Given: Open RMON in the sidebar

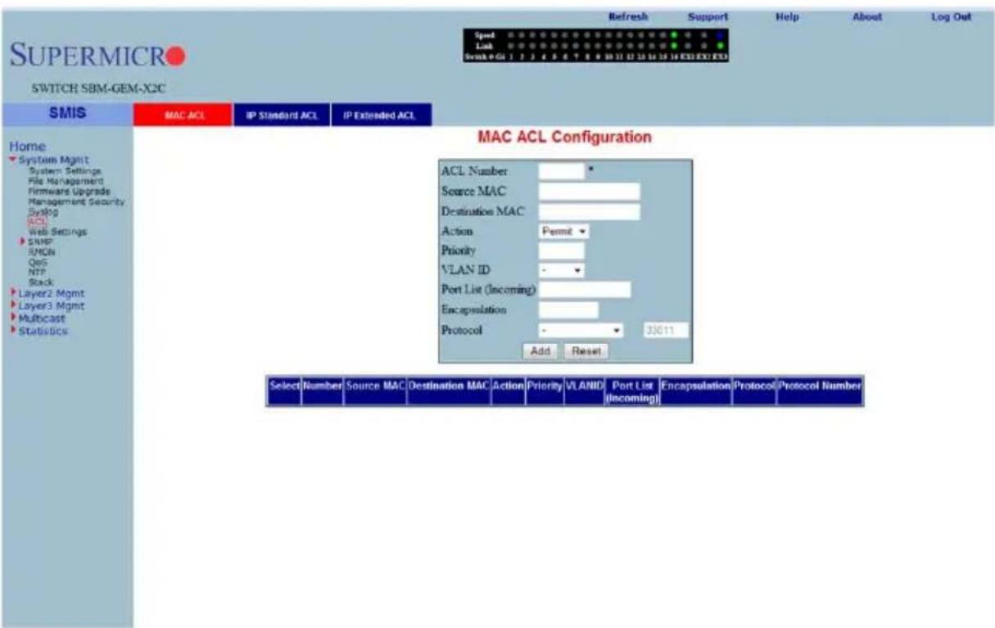Looking at the screenshot, I should coord(41,252).
